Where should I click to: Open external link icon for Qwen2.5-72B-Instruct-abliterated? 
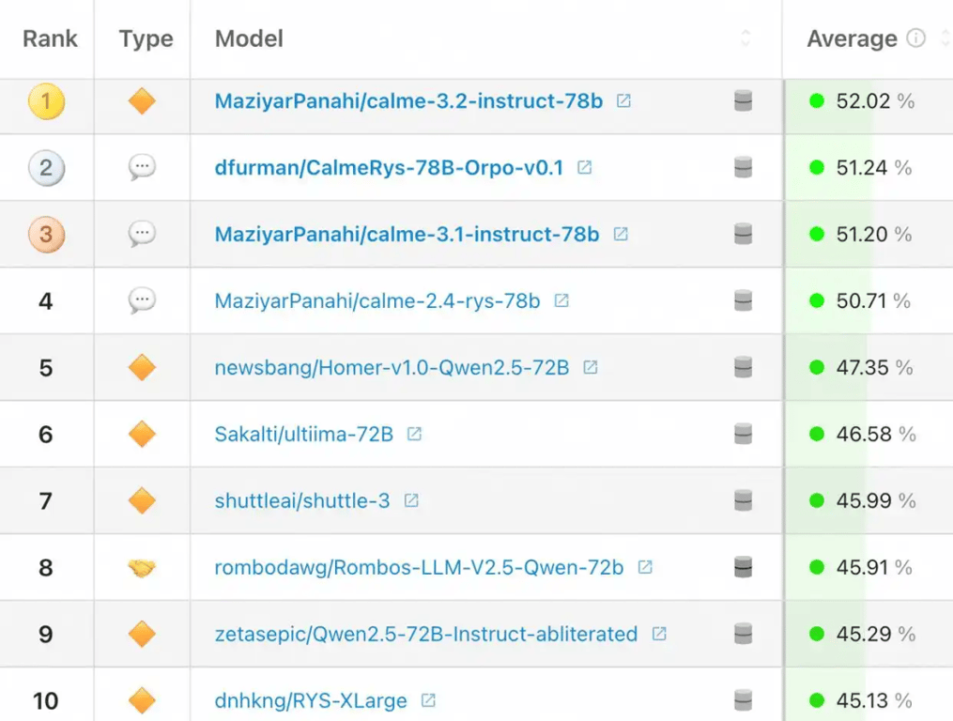pos(659,634)
